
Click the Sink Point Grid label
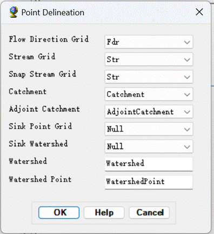point(41,126)
